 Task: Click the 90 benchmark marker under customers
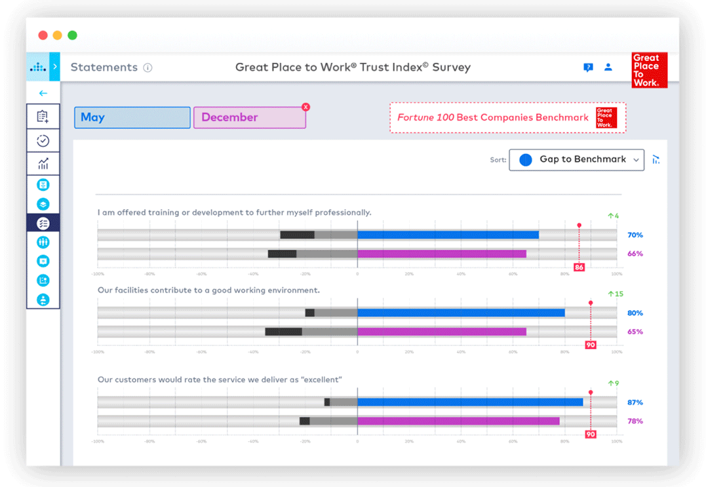point(590,434)
